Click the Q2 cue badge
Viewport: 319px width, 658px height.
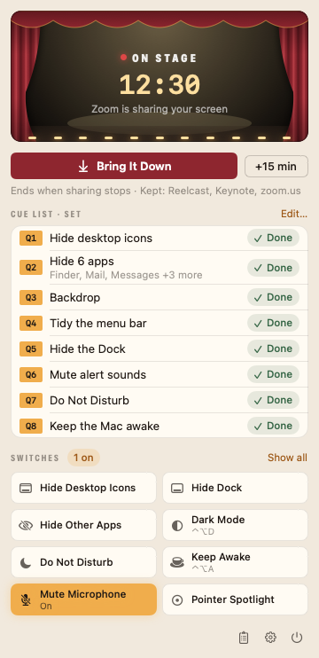point(31,268)
